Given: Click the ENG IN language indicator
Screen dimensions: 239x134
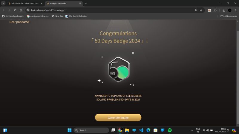Looking at the screenshot, I should (x=198, y=130).
